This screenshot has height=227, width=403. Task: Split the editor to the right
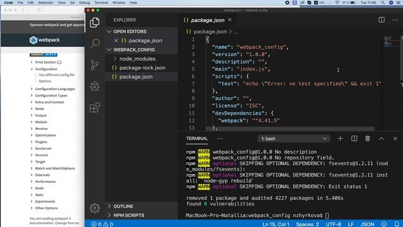pyautogui.click(x=382, y=20)
